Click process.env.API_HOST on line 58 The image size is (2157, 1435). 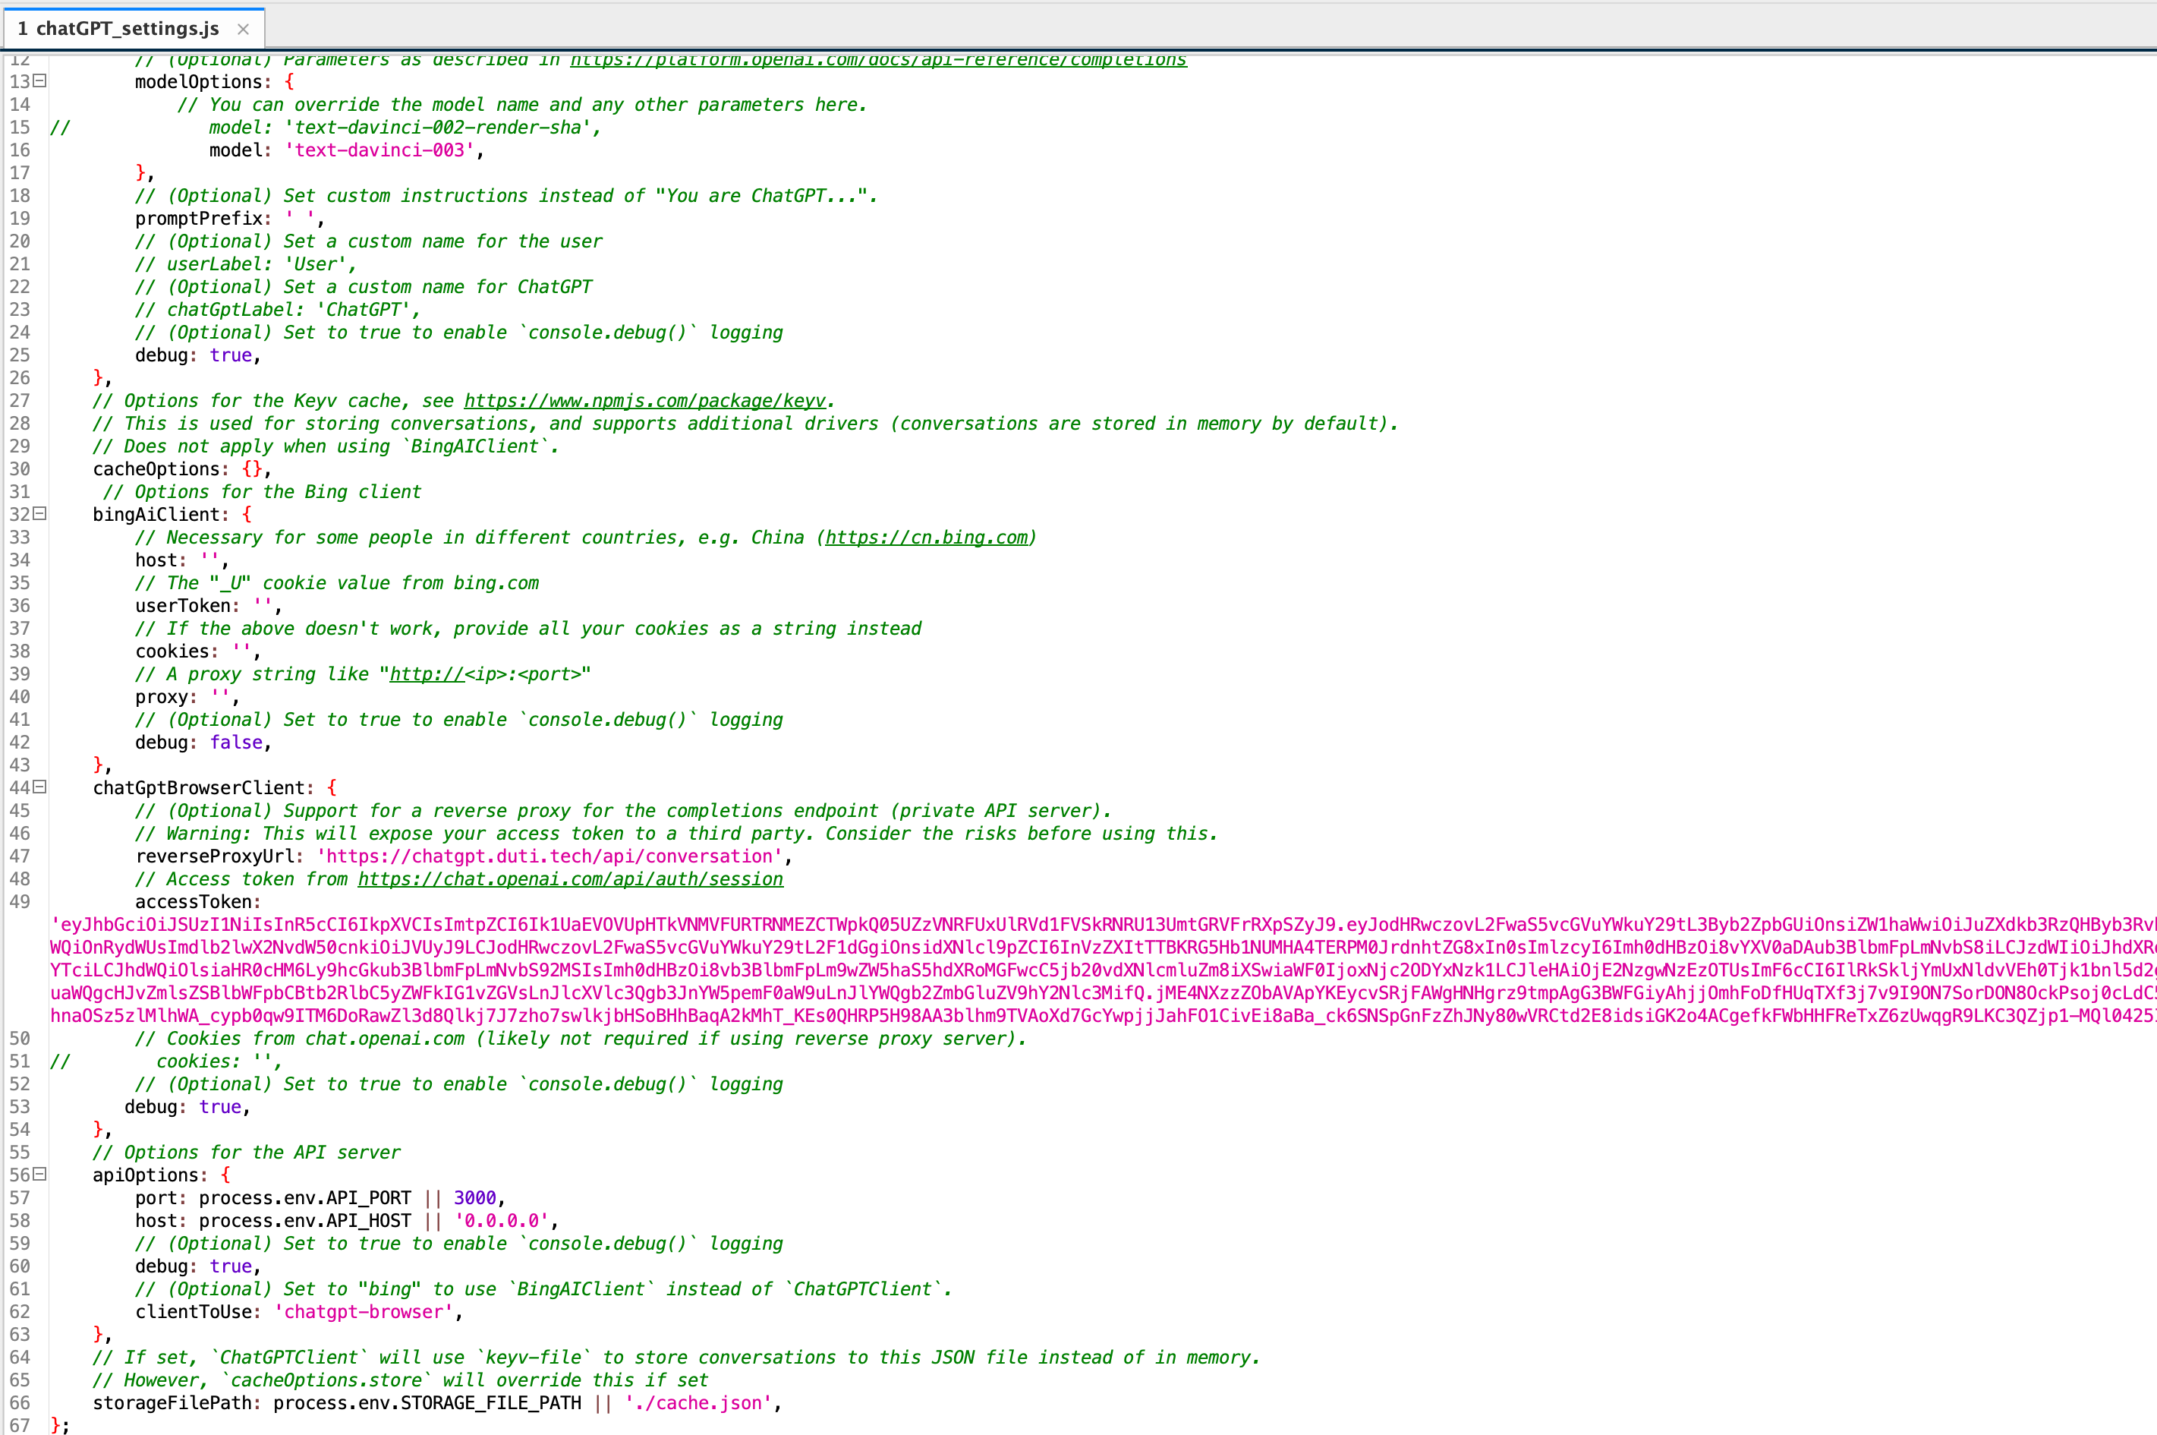click(304, 1221)
